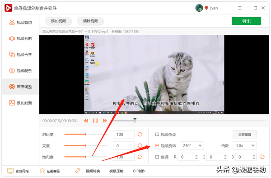The width and height of the screenshot is (271, 178).
Task: Reset the 亮度 brightness value
Action: pos(140,145)
